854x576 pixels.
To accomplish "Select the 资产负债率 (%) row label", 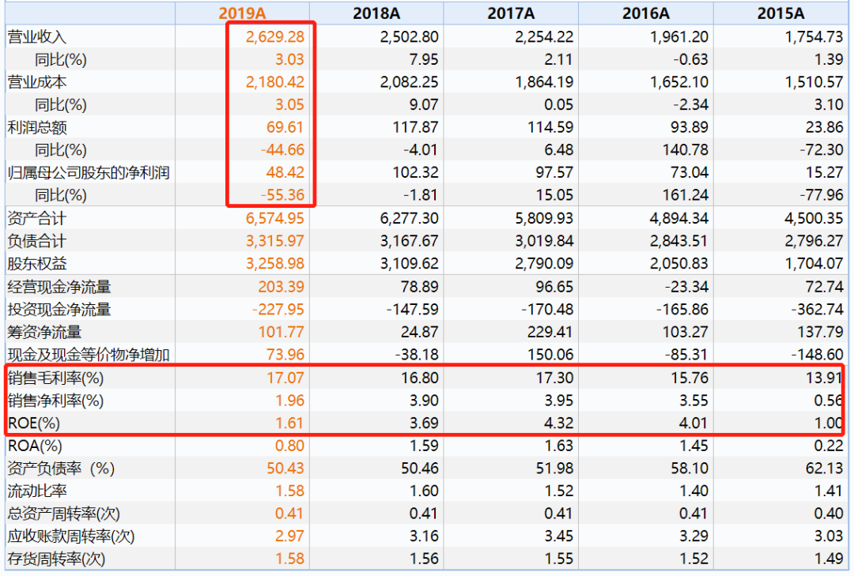I will point(61,469).
